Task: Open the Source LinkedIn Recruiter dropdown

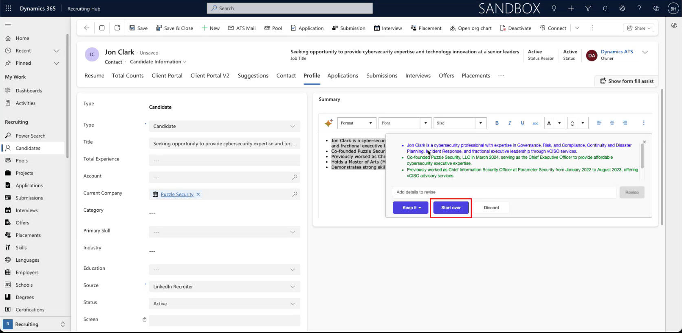Action: tap(224, 287)
